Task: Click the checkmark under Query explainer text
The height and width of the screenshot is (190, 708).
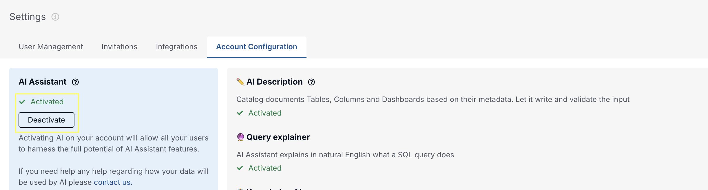Action: (x=240, y=168)
